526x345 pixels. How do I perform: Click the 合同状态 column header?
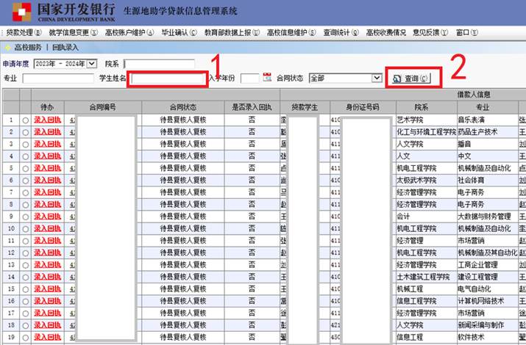tap(183, 106)
